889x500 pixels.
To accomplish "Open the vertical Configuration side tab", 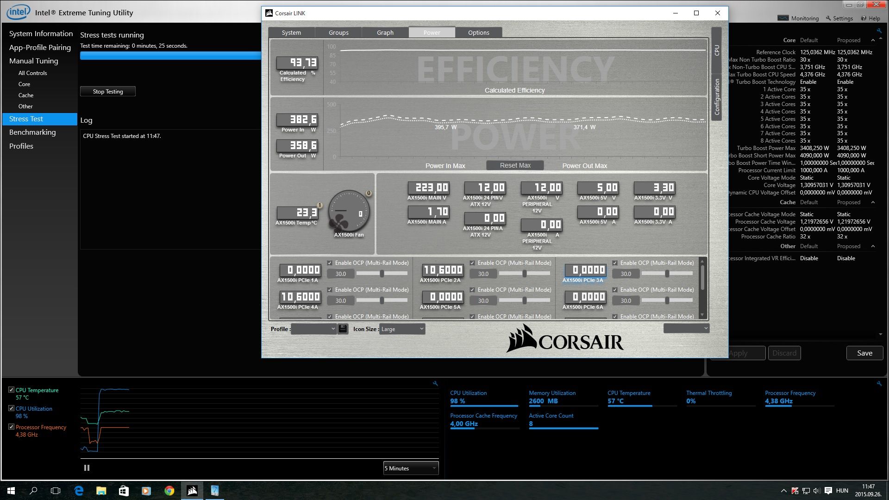I will (716, 97).
